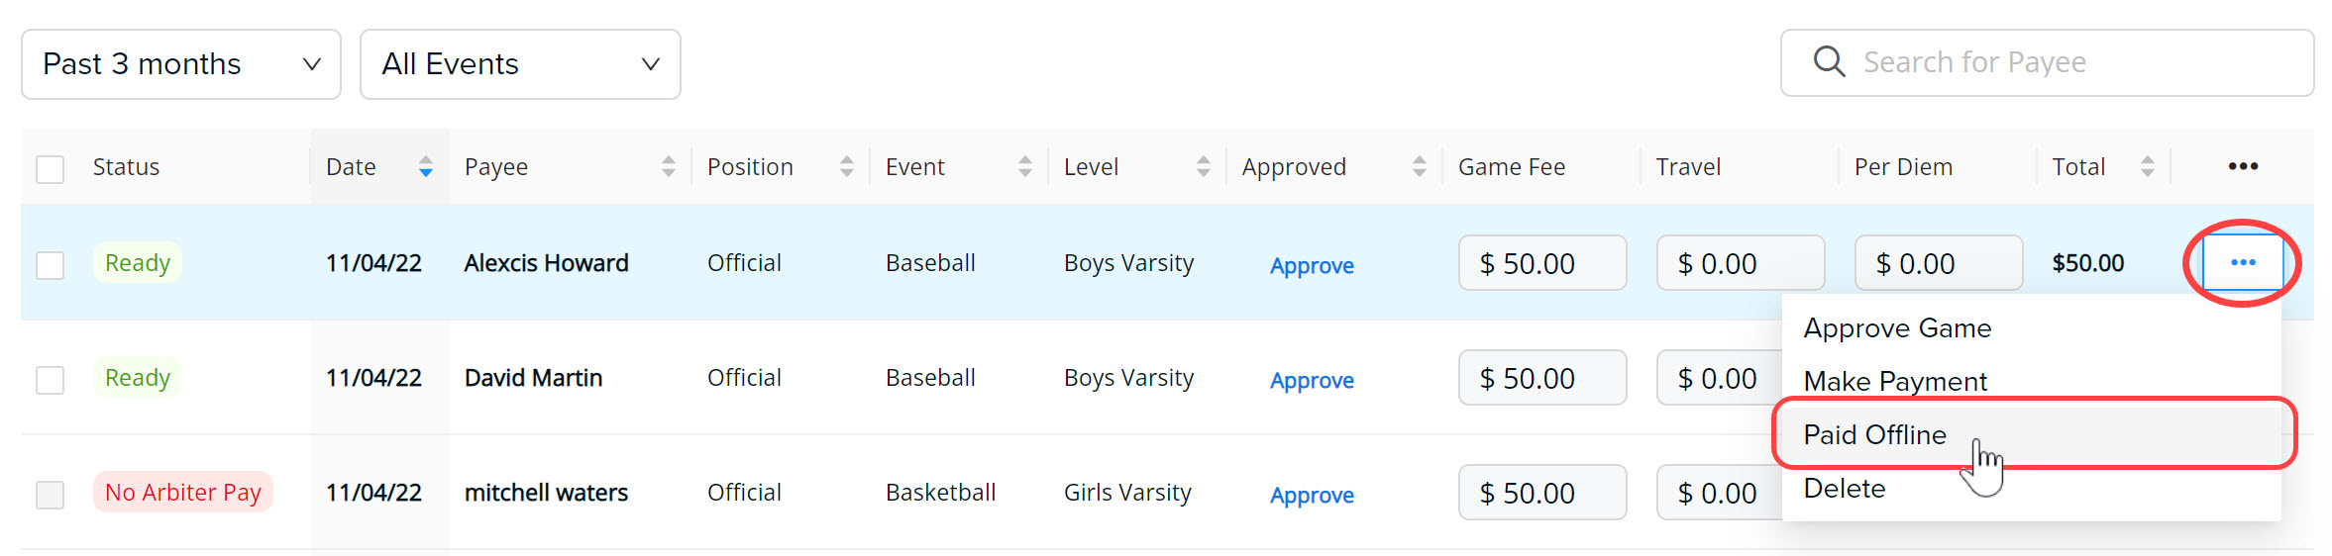Viewport: 2332px width, 556px height.
Task: Check the box for David Martin row
Action: click(50, 380)
